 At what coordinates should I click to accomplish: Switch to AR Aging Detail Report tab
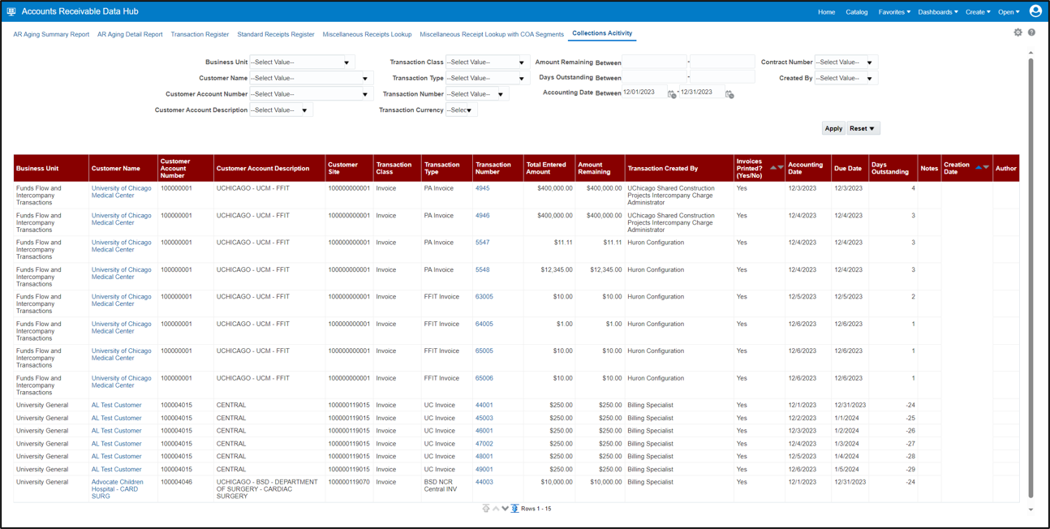tap(130, 35)
